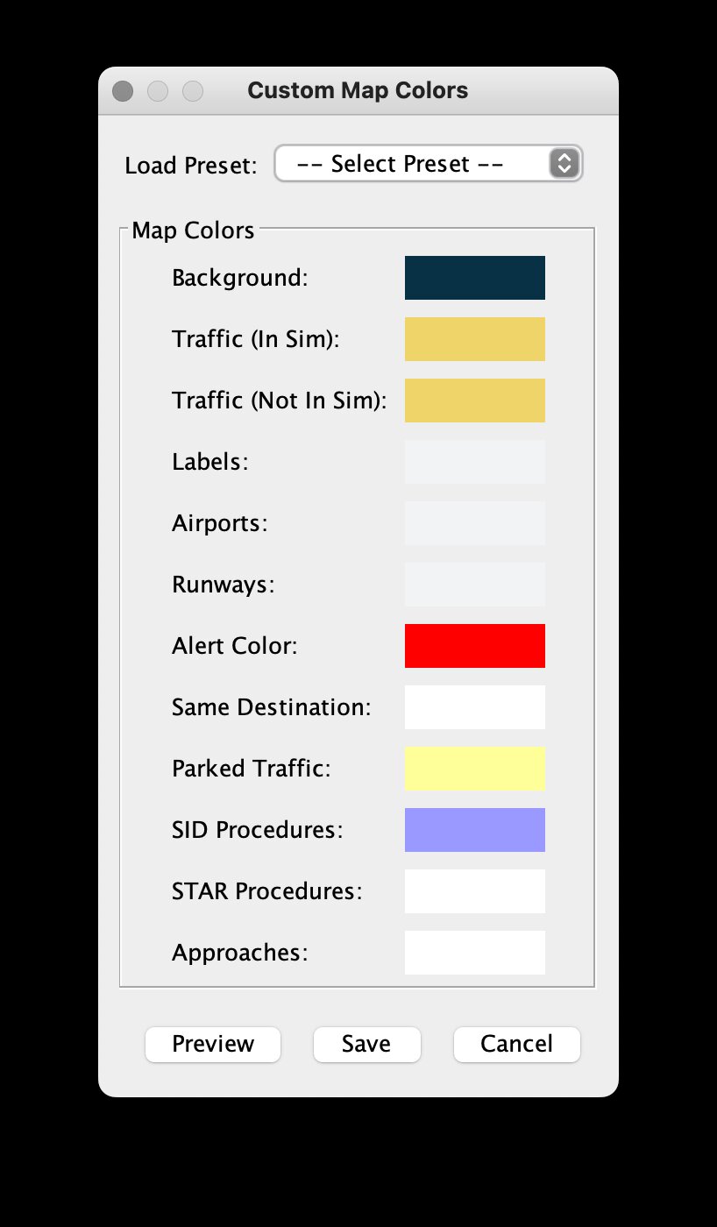Click the Map Colors group label
Image resolution: width=717 pixels, height=1227 pixels.
click(x=193, y=231)
